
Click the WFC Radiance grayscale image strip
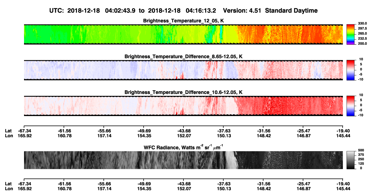pos(183,160)
